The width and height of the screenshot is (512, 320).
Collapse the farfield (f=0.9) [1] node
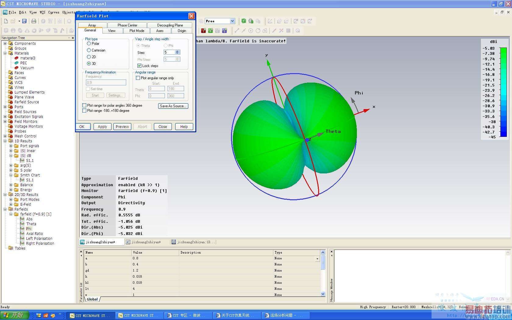tap(11, 214)
